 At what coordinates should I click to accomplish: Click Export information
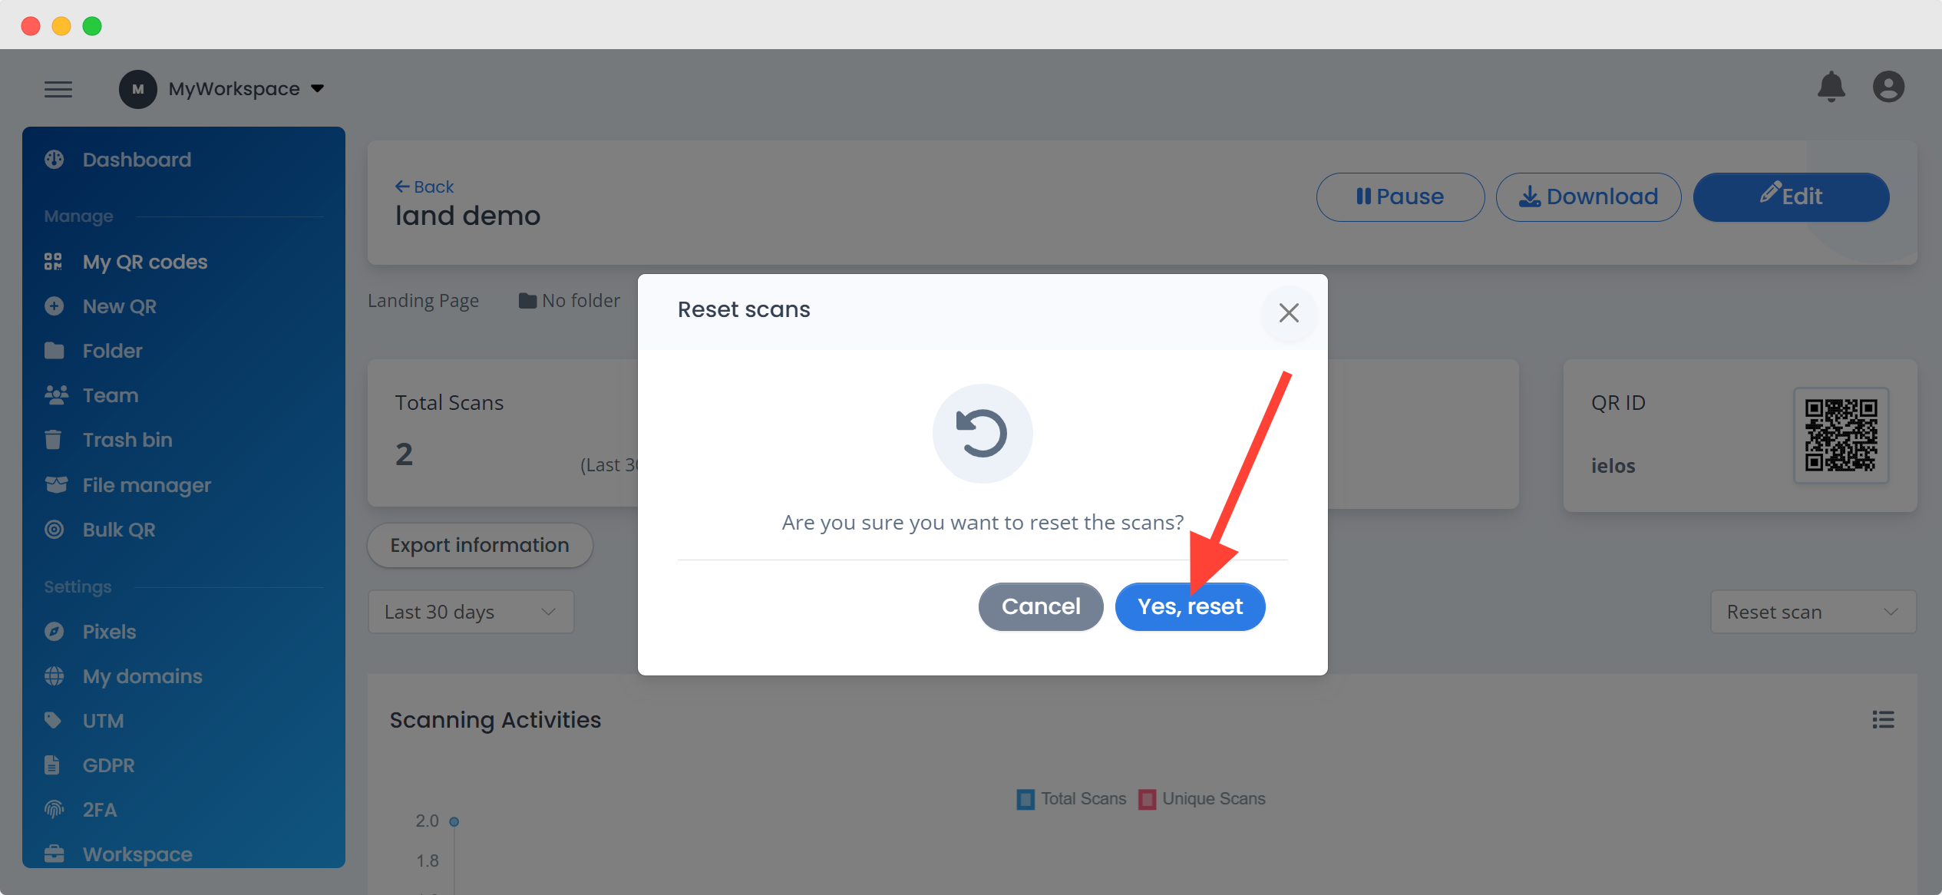point(479,544)
